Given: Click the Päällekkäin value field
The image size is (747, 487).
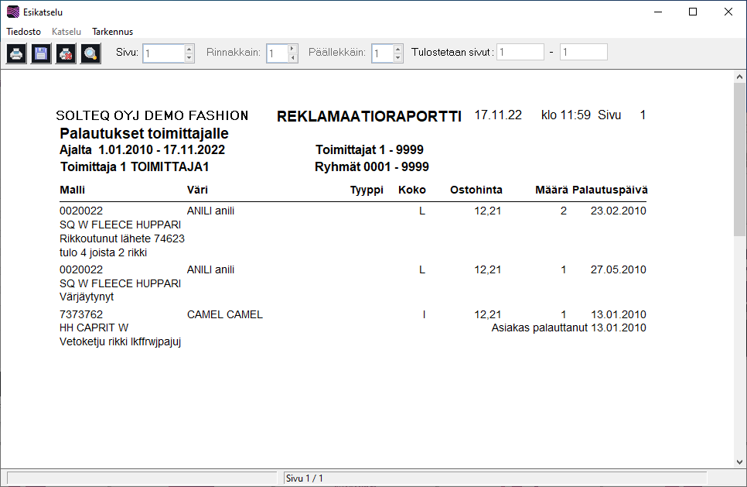Looking at the screenshot, I should (382, 53).
